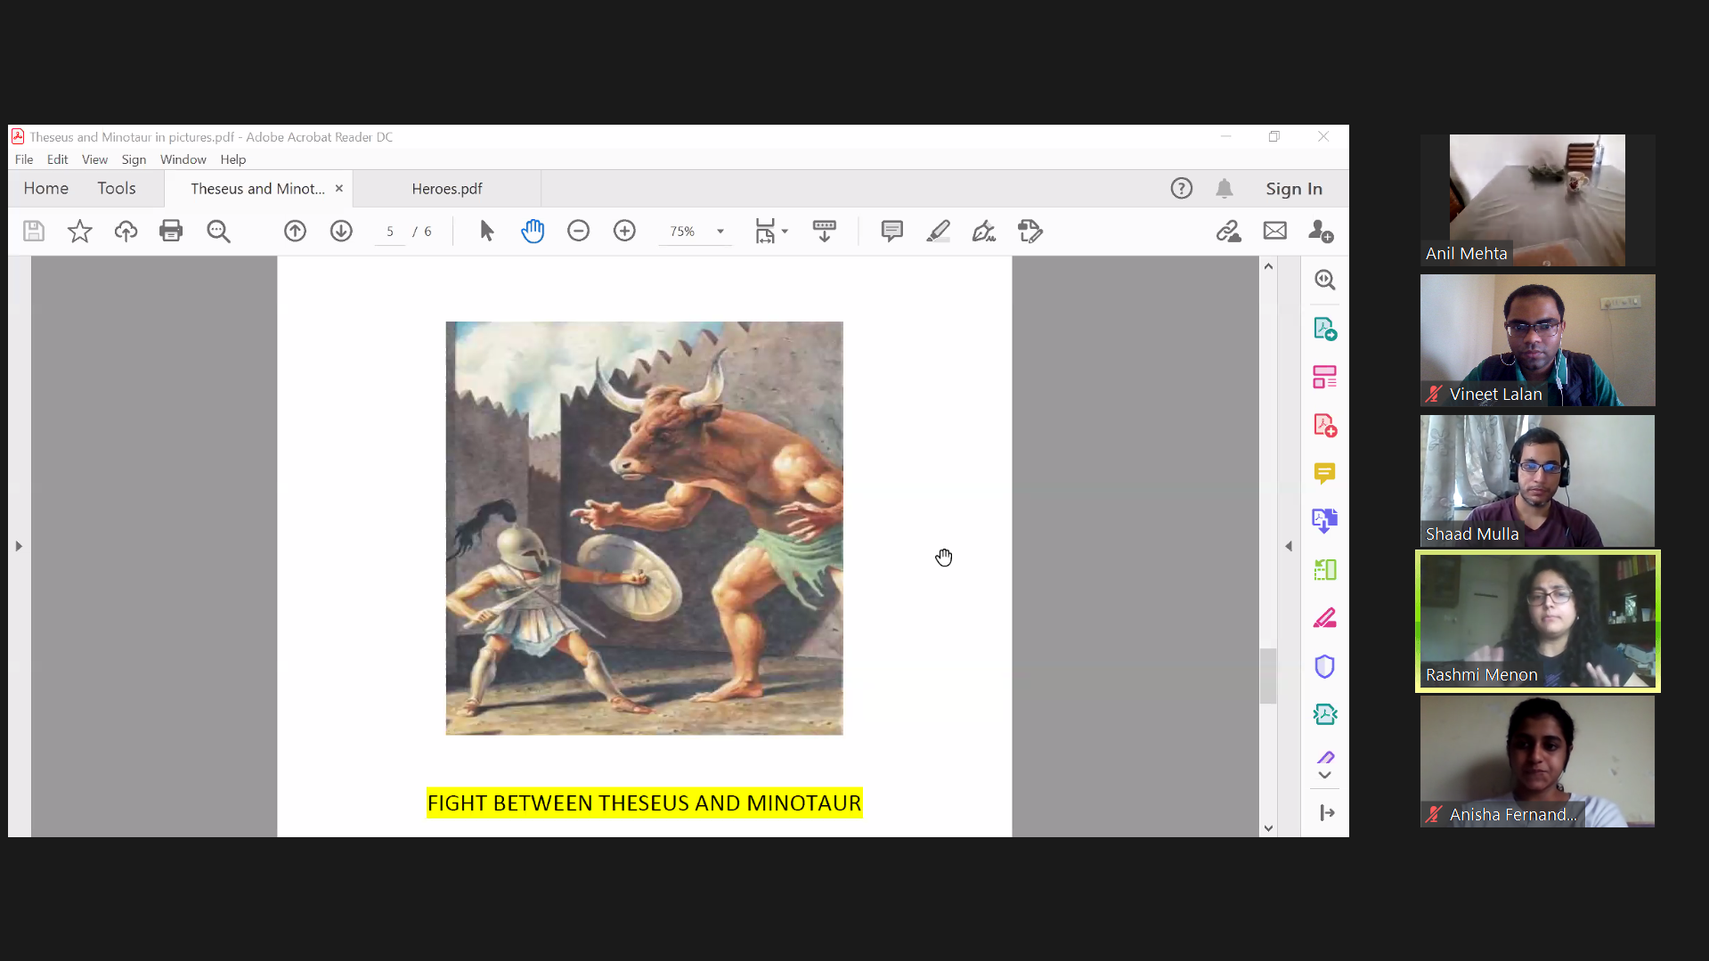Collapse the right tools pane

pyautogui.click(x=1289, y=546)
